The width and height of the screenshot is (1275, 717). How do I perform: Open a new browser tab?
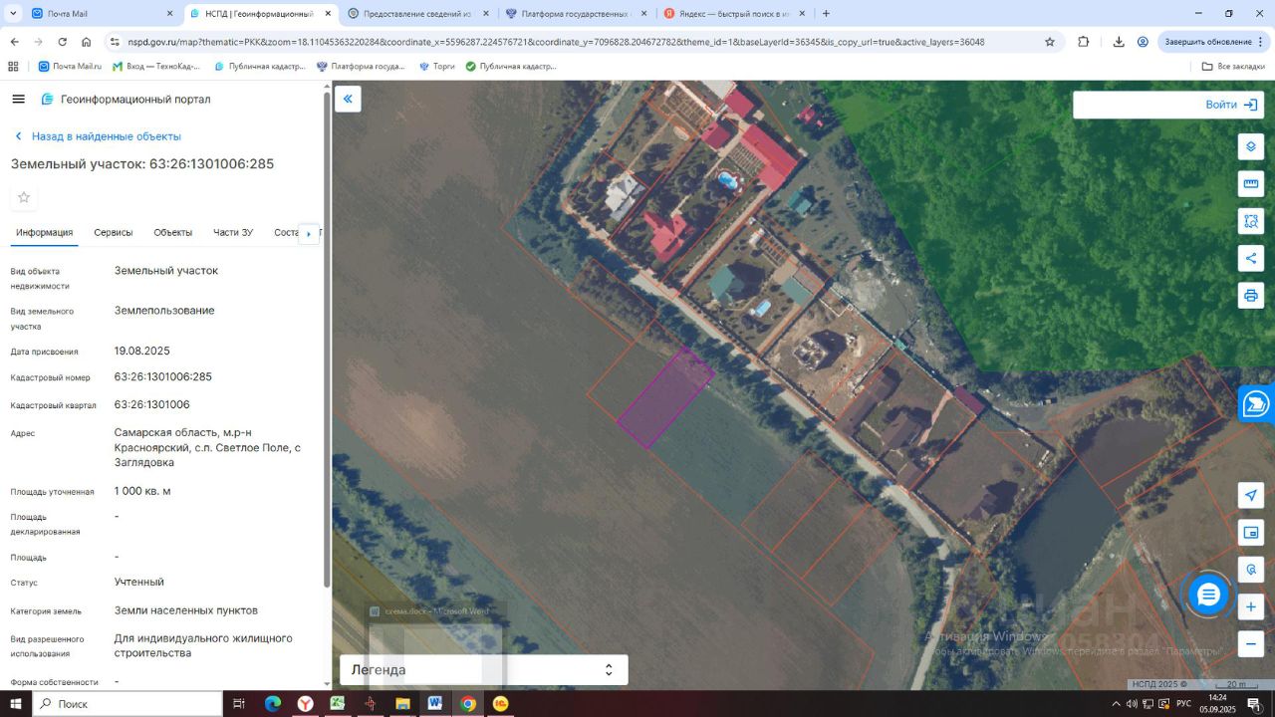826,14
